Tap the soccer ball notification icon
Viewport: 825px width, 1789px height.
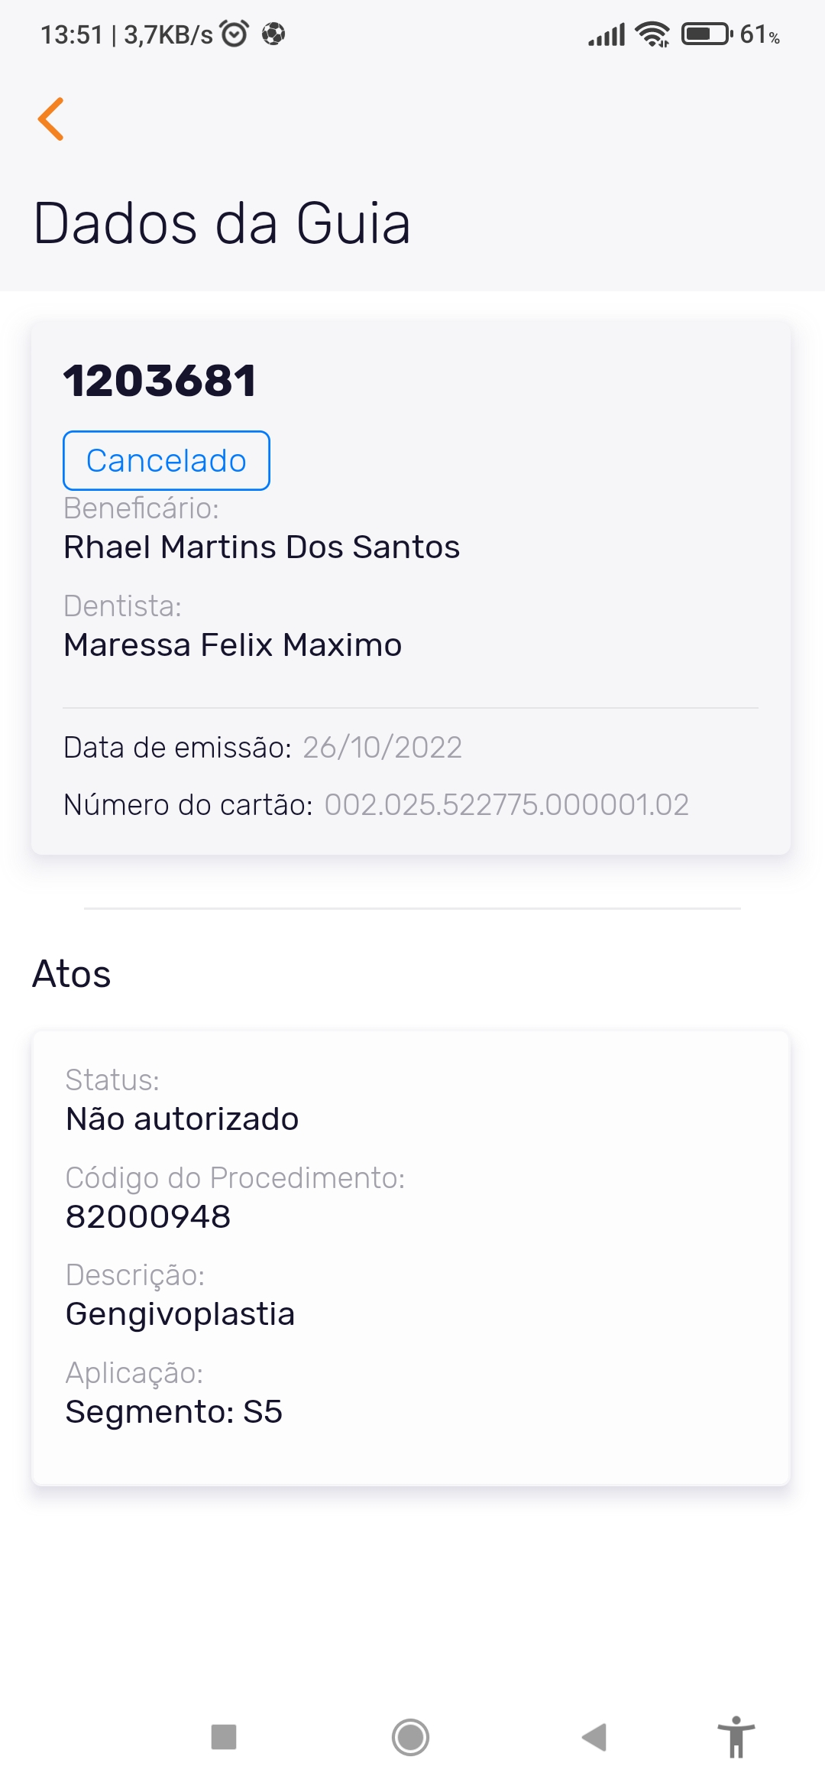273,34
